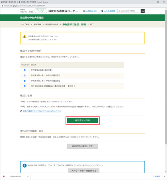
Task: Open downloaded r2syotoku.pdf file
Action: point(16,176)
